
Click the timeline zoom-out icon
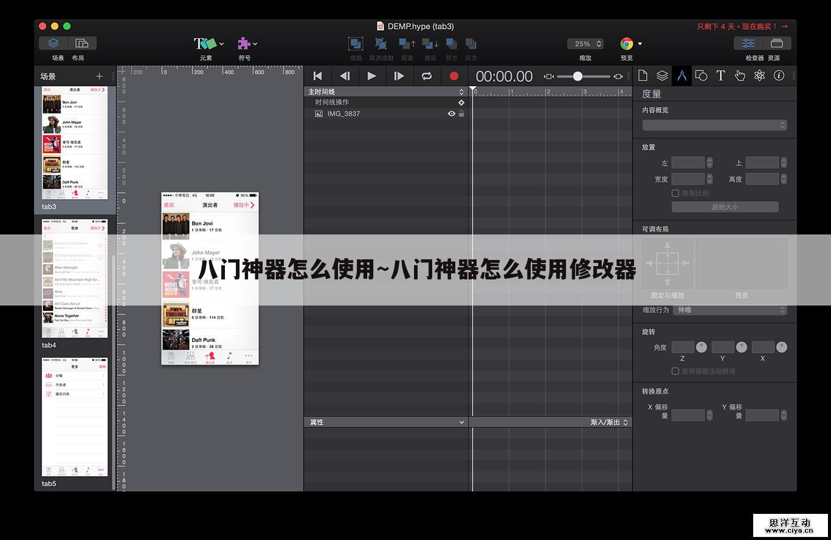pyautogui.click(x=548, y=77)
